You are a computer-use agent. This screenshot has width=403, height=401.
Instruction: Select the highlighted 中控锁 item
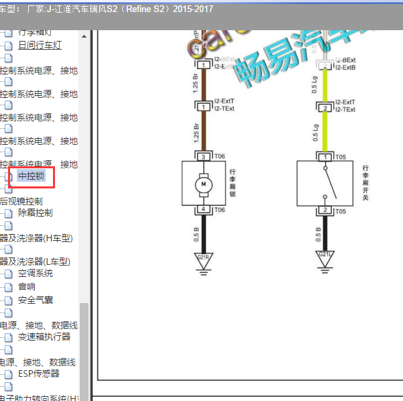(32, 176)
